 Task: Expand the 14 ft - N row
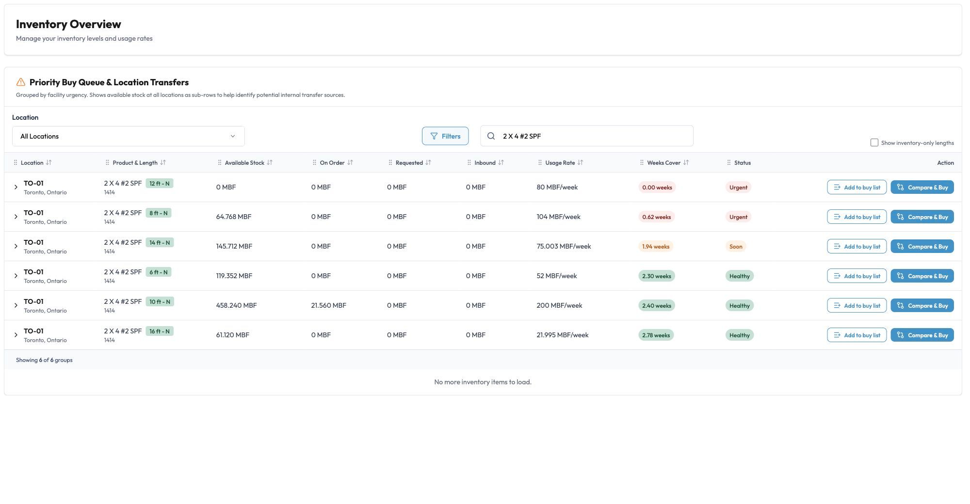(x=16, y=246)
